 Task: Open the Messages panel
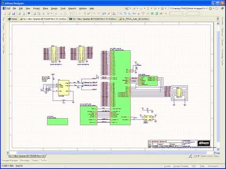pyautogui.click(x=25, y=161)
